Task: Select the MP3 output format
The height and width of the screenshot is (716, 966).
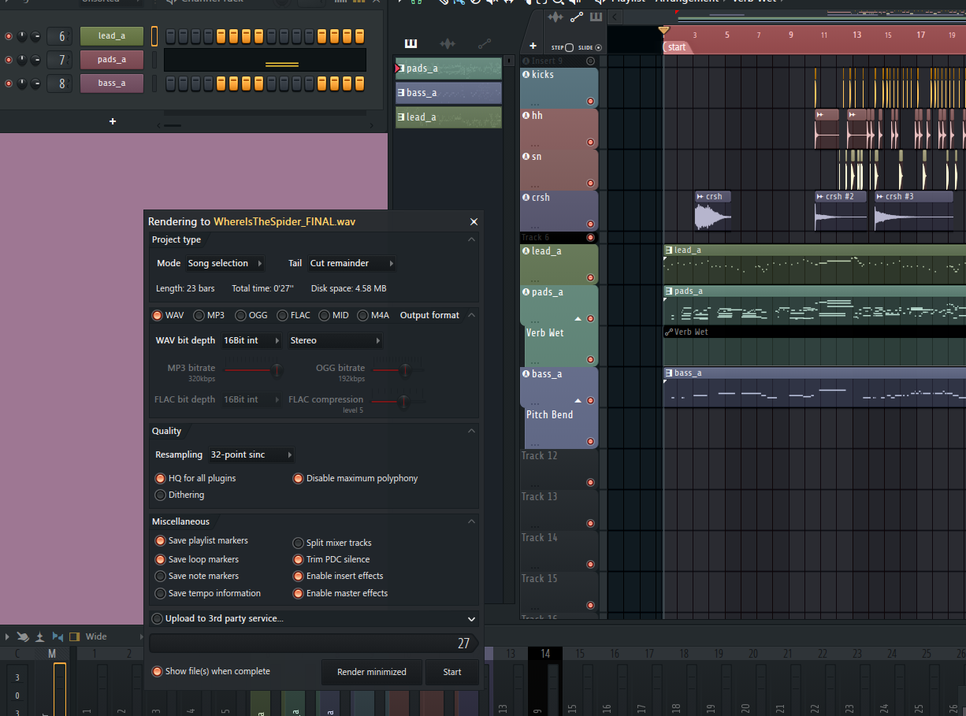Action: (x=199, y=316)
